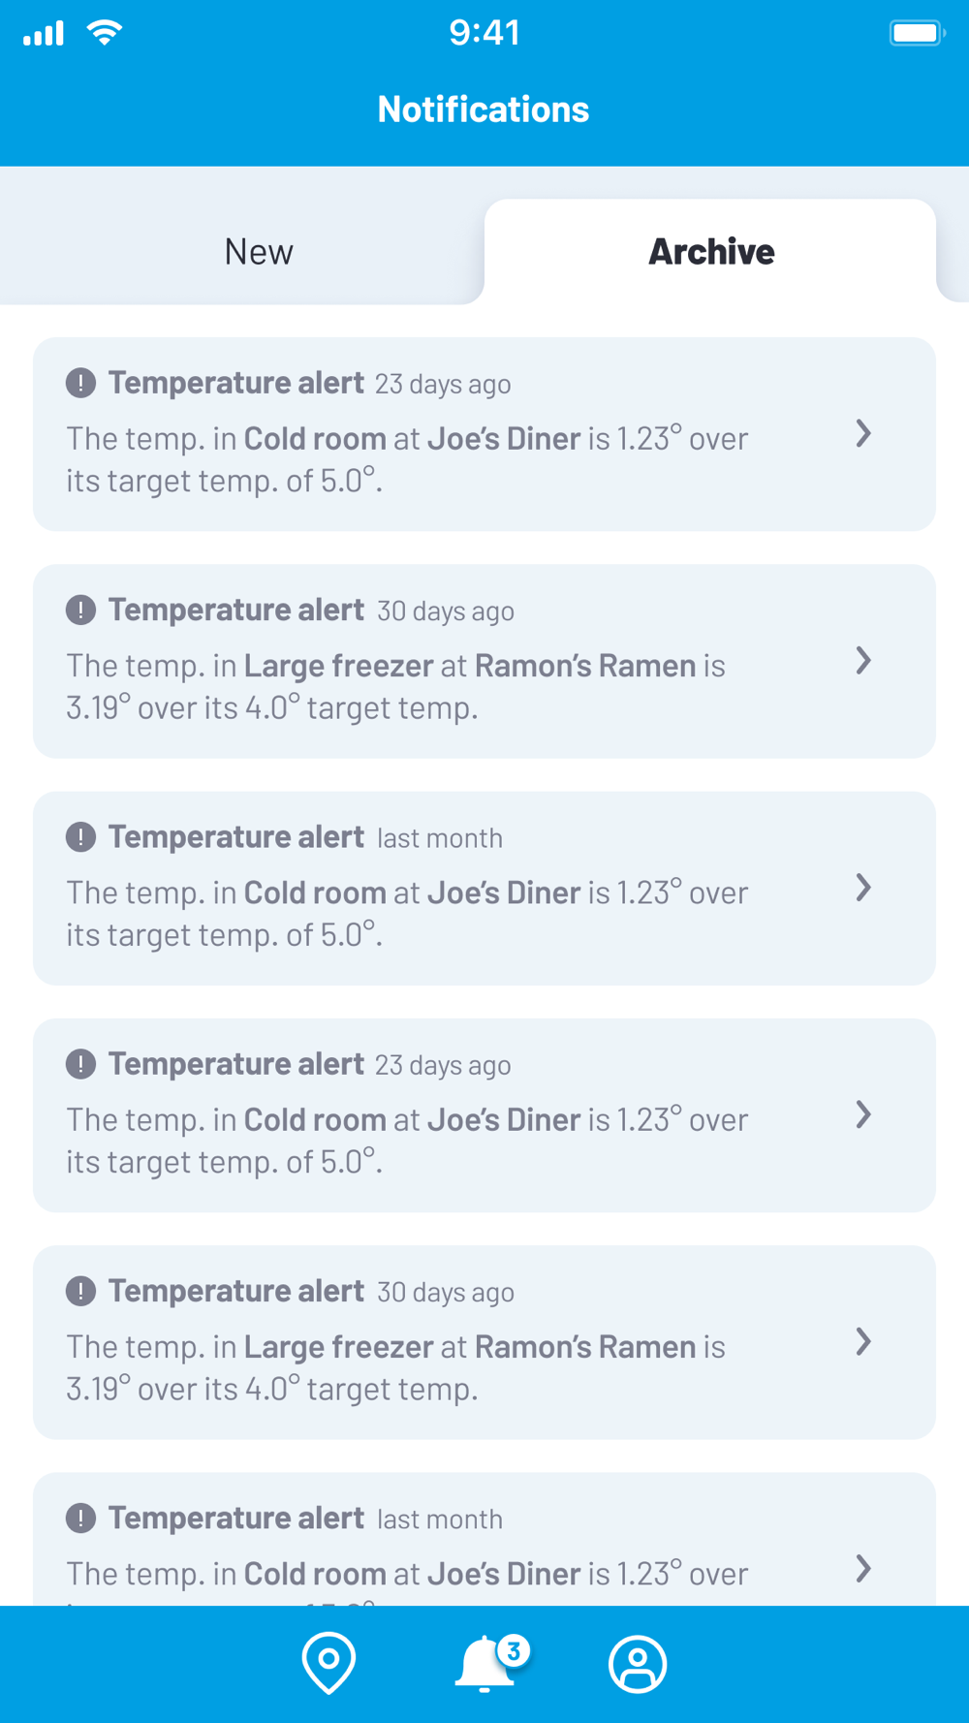Open the profile account icon
Screen dimensions: 969x1723
(638, 1664)
